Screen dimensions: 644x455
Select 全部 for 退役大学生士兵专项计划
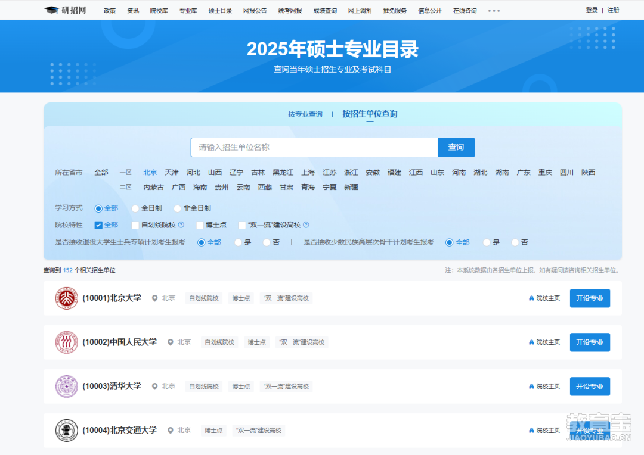click(202, 242)
